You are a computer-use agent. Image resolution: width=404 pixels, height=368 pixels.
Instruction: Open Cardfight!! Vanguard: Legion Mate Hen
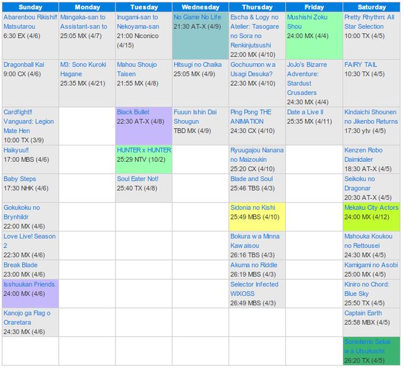click(x=28, y=121)
